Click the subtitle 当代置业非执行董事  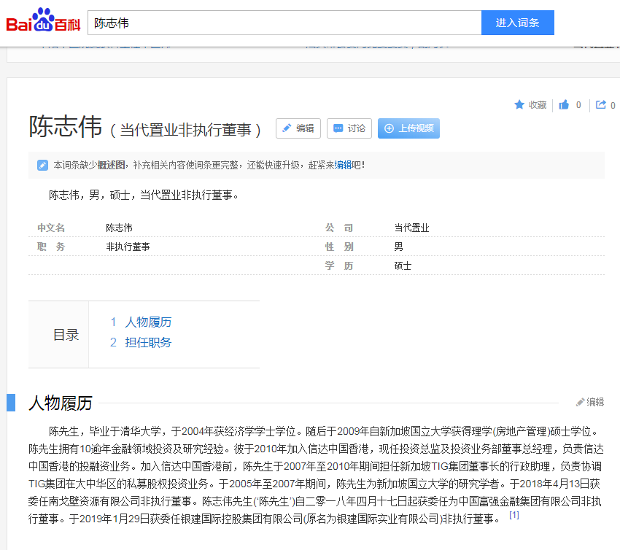pos(185,130)
